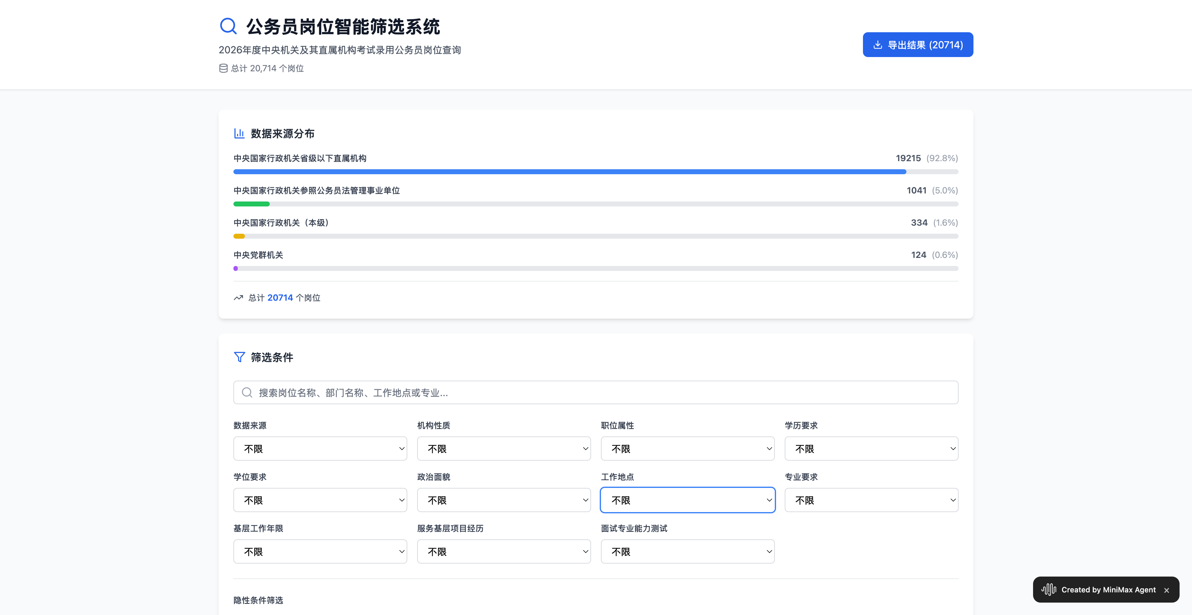Close the Created by MiniMax Agent badge
Screen dimensions: 1192x615
tap(1167, 591)
